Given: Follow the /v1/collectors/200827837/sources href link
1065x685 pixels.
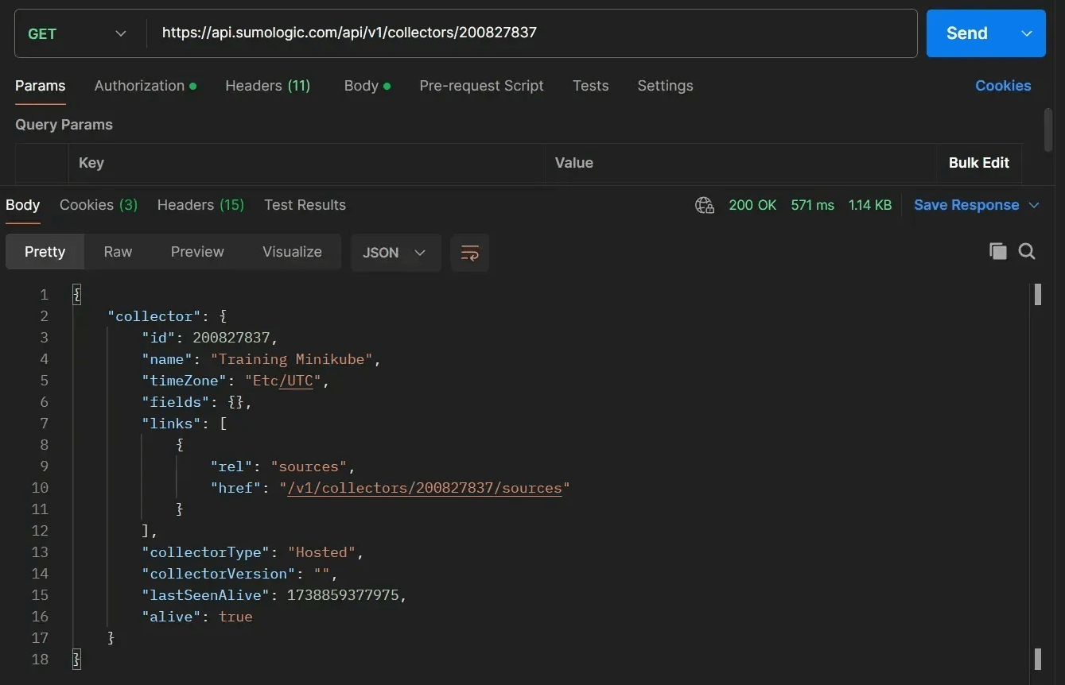Looking at the screenshot, I should coord(424,488).
